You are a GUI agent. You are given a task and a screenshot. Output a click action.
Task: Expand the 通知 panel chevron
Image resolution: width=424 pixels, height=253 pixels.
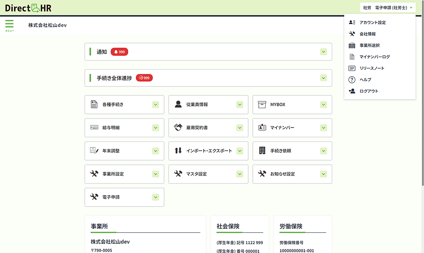coord(323,52)
